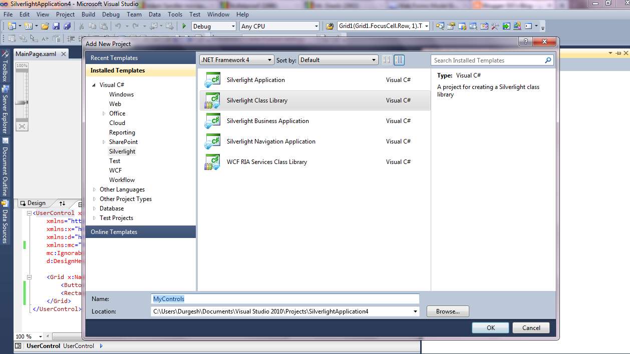630x354 pixels.
Task: Switch template list to Medium Icons view
Action: coord(399,60)
